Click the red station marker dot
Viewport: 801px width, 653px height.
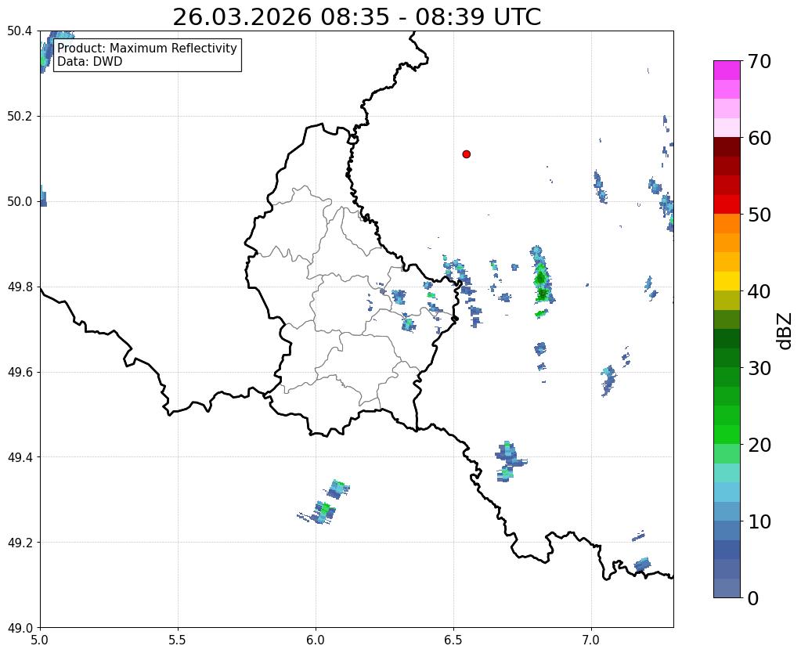(x=467, y=153)
